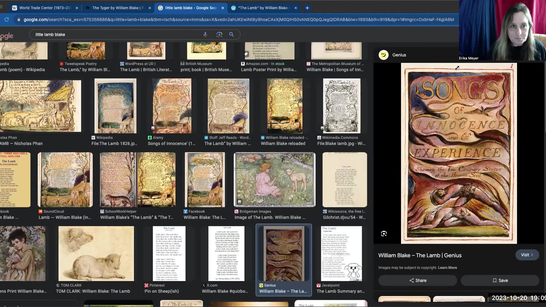
Task: Click the Wikisource favicon
Action: [325, 211]
